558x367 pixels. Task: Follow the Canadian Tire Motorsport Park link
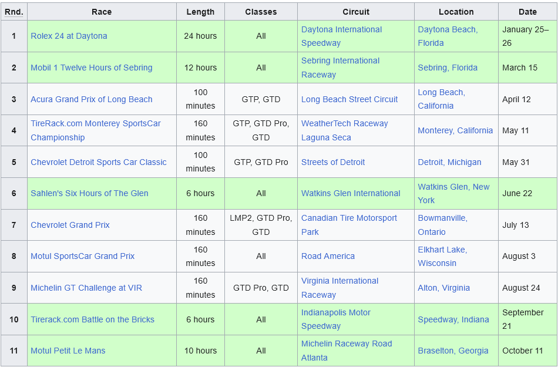click(349, 225)
